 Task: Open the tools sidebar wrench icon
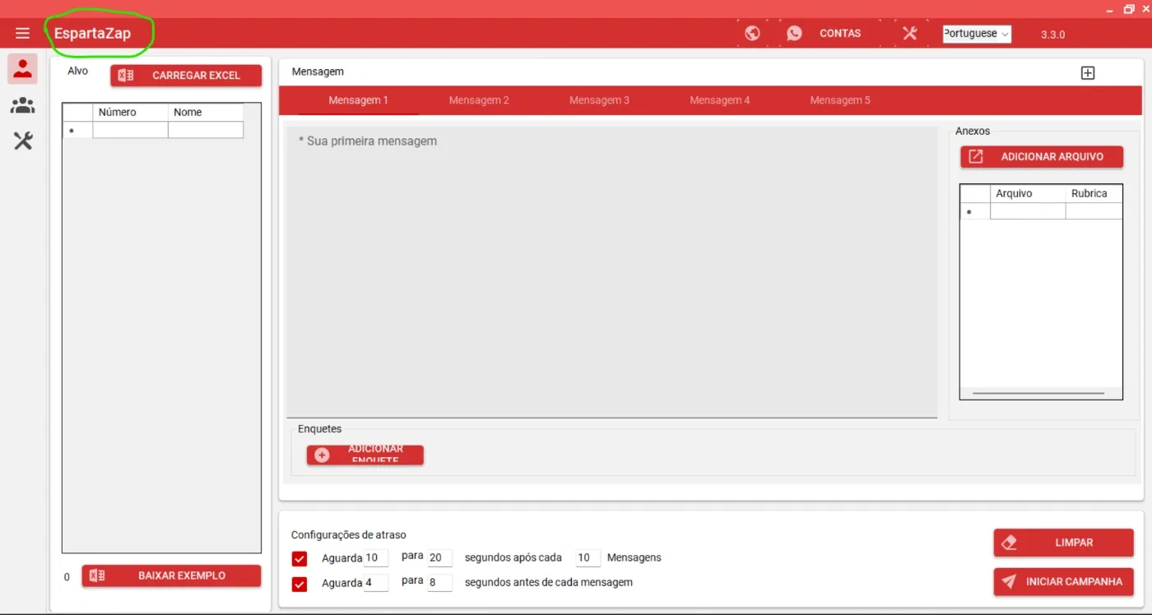pyautogui.click(x=23, y=141)
